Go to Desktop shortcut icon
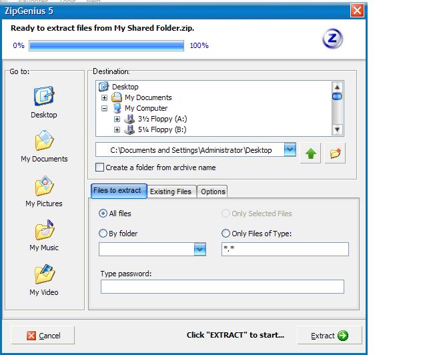 point(44,96)
